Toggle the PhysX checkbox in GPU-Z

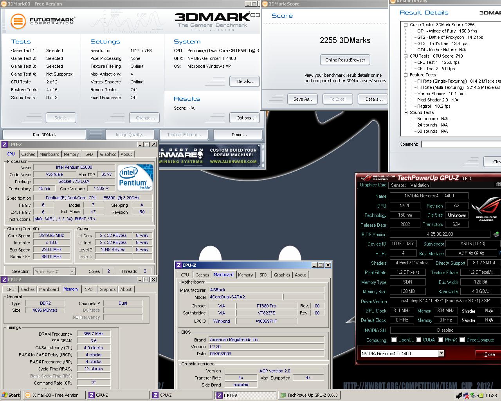click(441, 340)
